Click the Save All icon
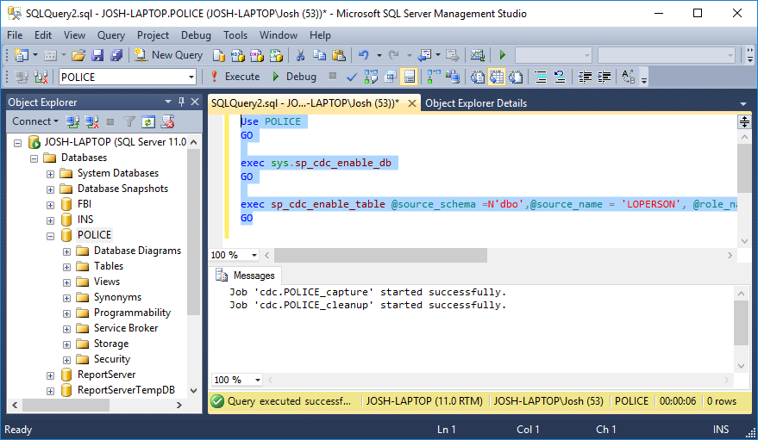 click(116, 55)
